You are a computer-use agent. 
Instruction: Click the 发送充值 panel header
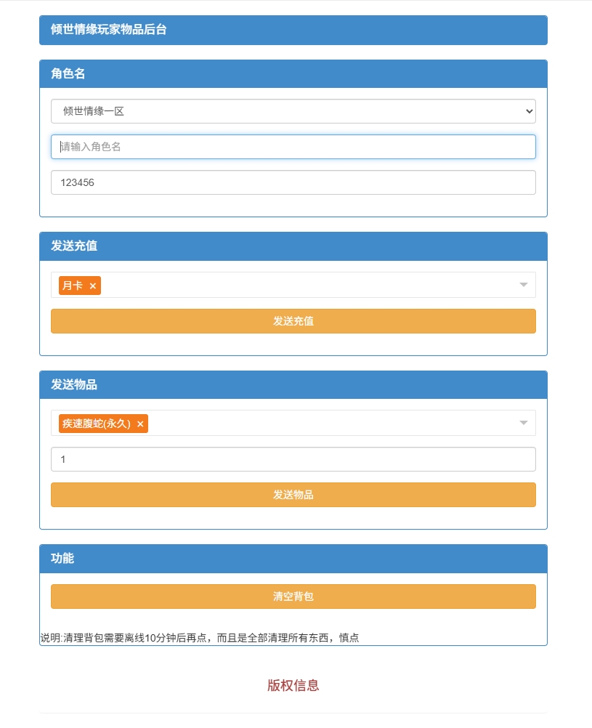click(x=293, y=246)
